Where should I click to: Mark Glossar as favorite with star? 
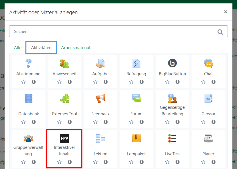pos(203,122)
